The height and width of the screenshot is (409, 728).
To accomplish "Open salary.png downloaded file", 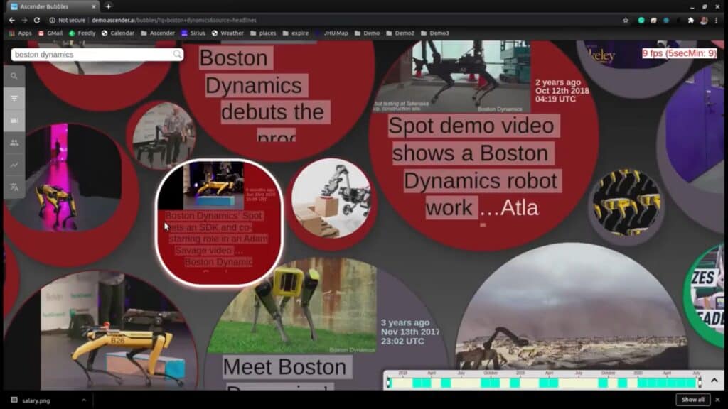I will pyautogui.click(x=31, y=400).
